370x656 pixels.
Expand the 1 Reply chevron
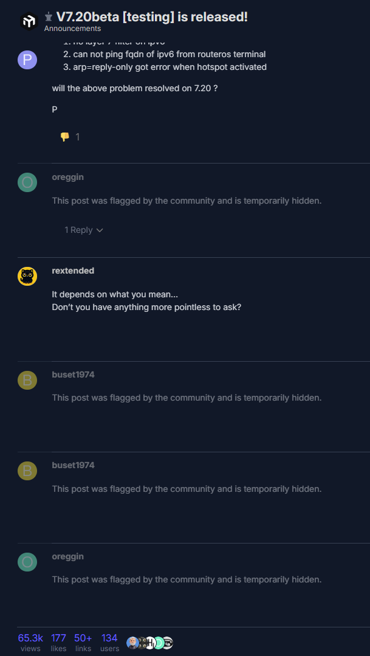tap(100, 230)
